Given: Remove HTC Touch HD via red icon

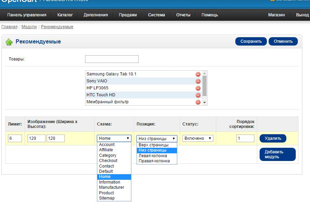Looking at the screenshot, I should (x=198, y=95).
